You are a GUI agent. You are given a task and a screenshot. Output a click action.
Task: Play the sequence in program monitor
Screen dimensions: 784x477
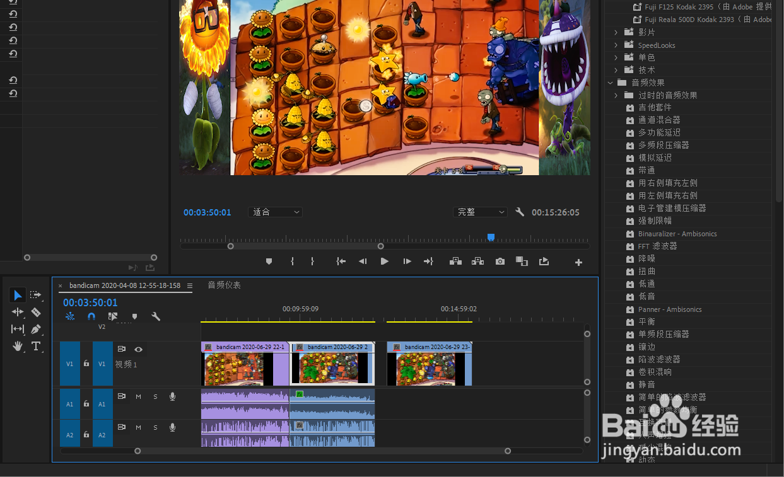(384, 261)
